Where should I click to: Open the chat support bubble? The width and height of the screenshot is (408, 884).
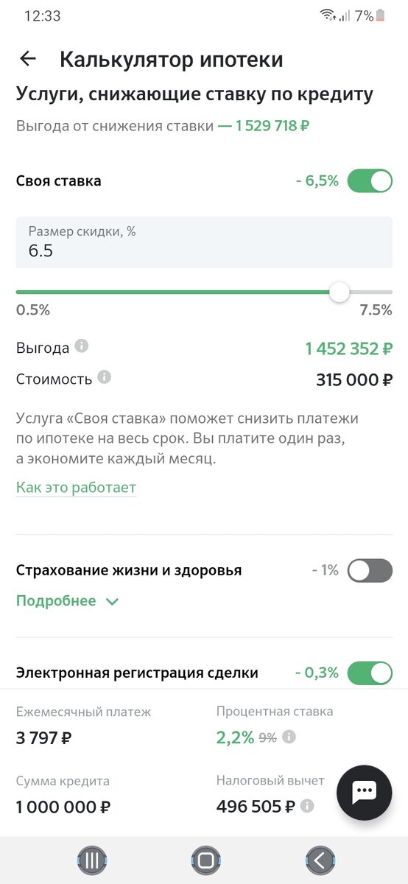click(365, 792)
